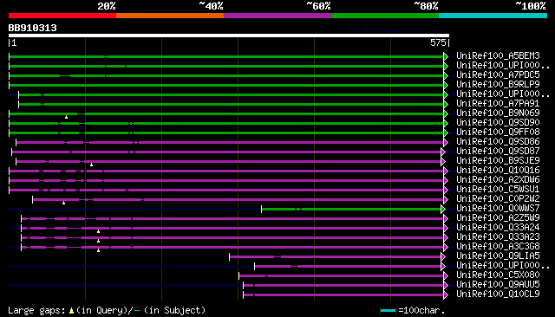This screenshot has width=555, height=317.
Task: Click the yellow gap marker under the B9SJE9 alignment
Action: tap(91, 165)
